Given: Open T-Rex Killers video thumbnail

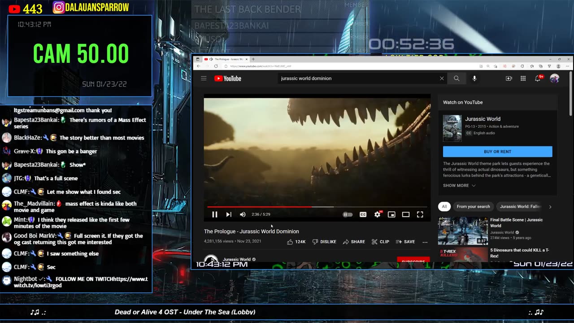Looking at the screenshot, I should pos(463,254).
